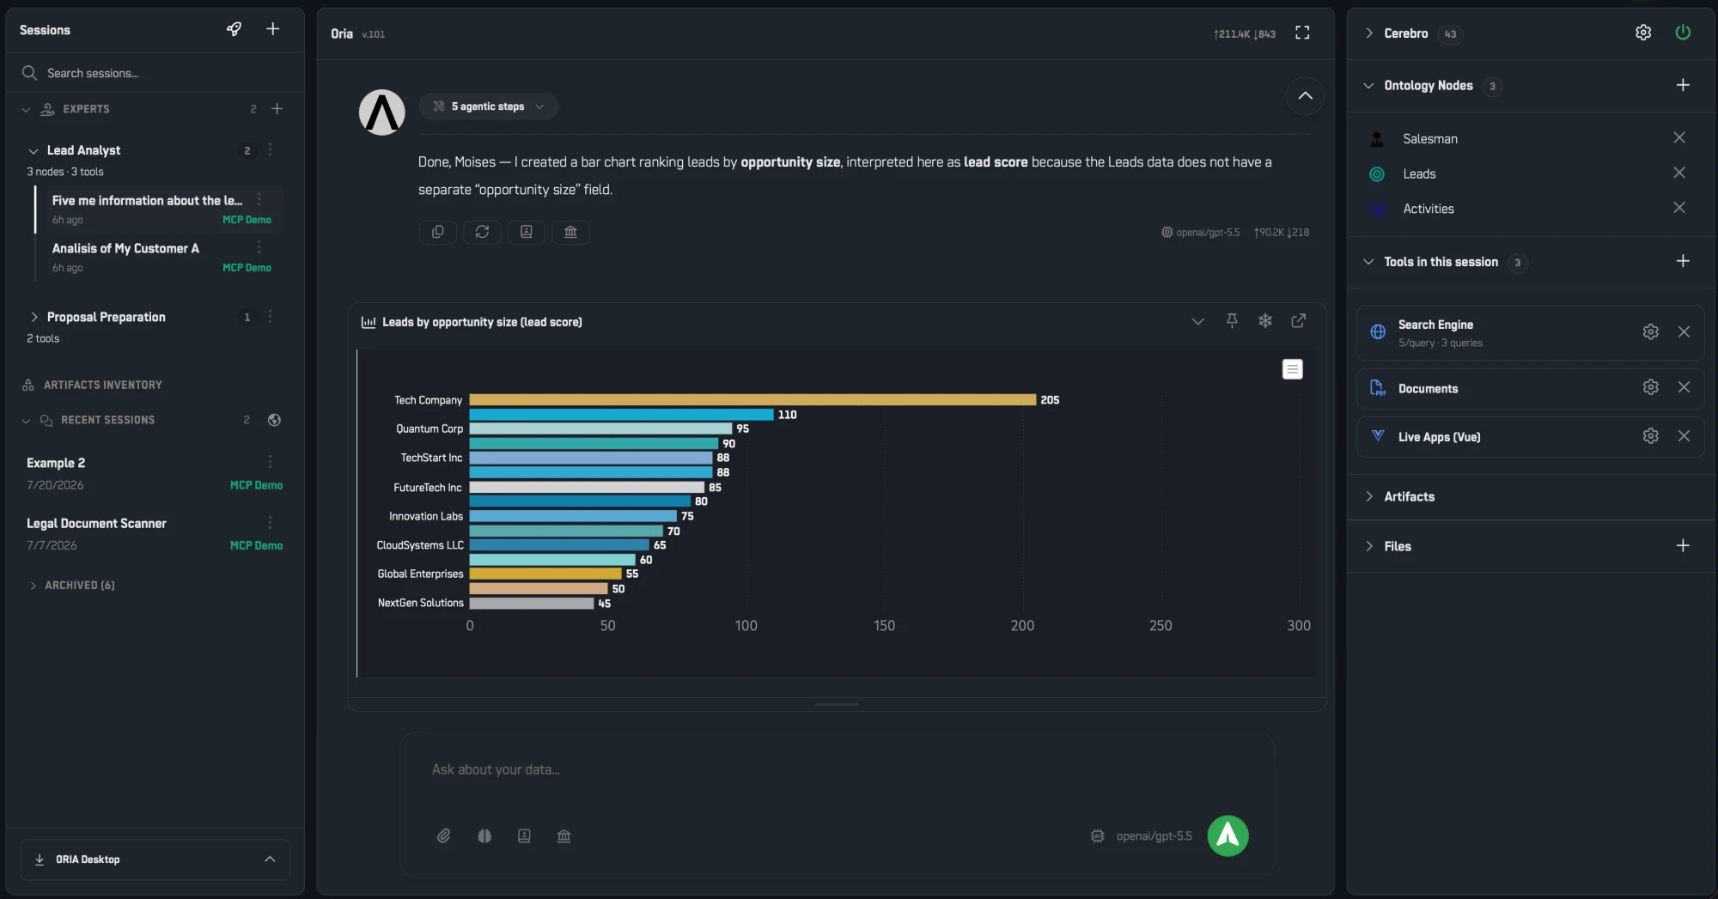Add a new expert with plus icon

[277, 109]
